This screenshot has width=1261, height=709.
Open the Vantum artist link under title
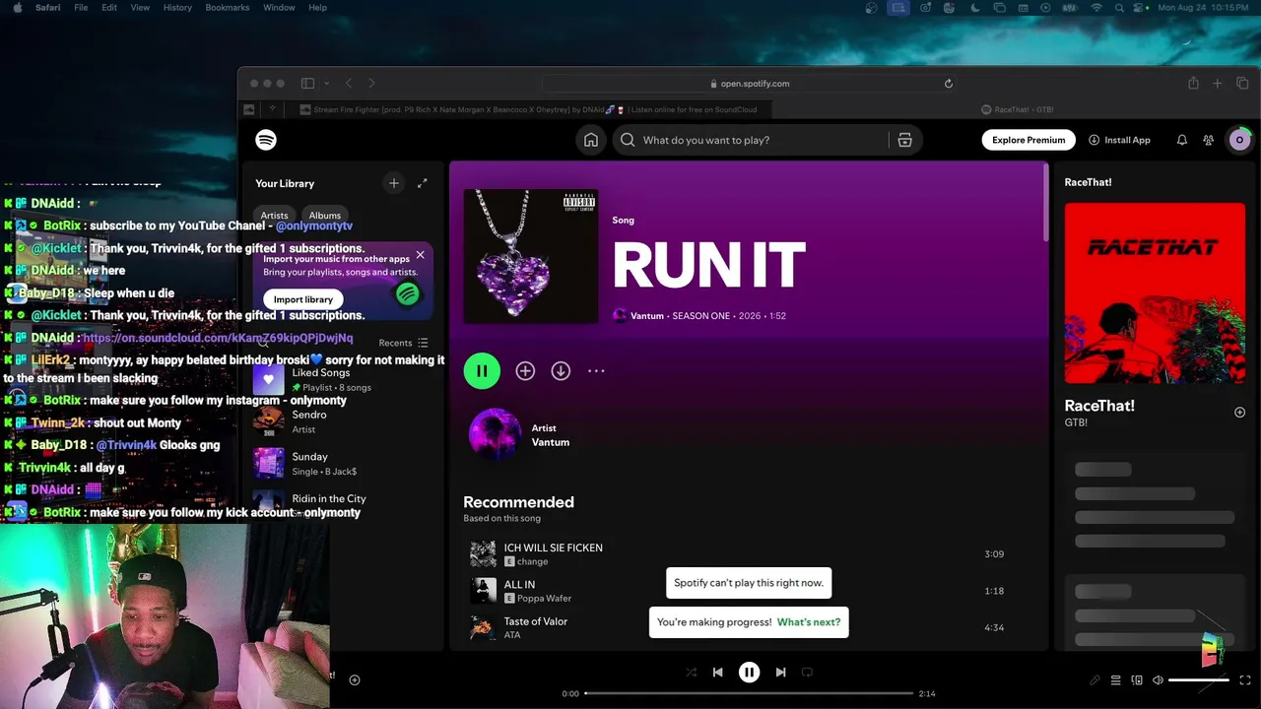646,316
